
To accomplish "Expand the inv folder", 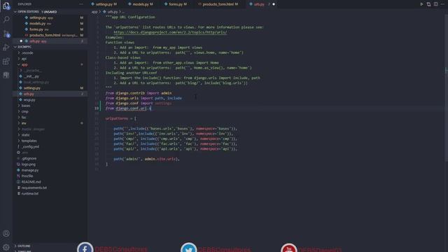I will tap(19, 123).
